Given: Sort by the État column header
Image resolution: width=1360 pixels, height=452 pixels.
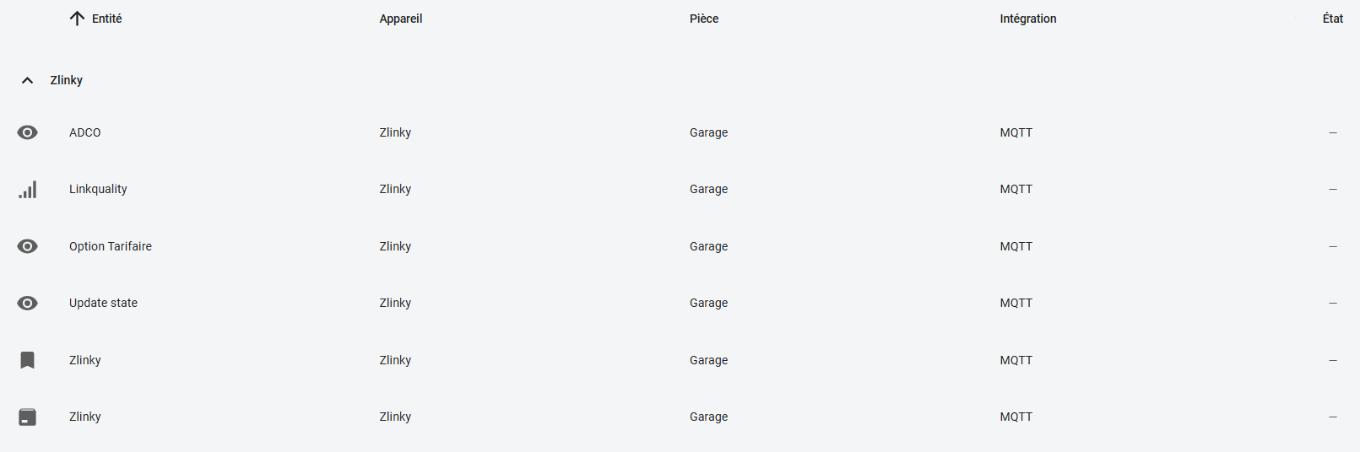Looking at the screenshot, I should (1332, 19).
